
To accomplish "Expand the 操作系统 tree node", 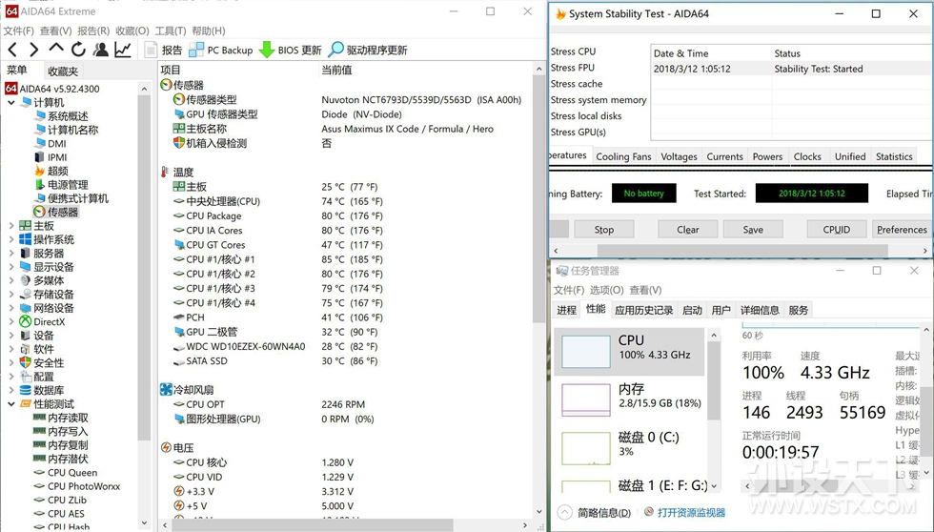I will (11, 239).
